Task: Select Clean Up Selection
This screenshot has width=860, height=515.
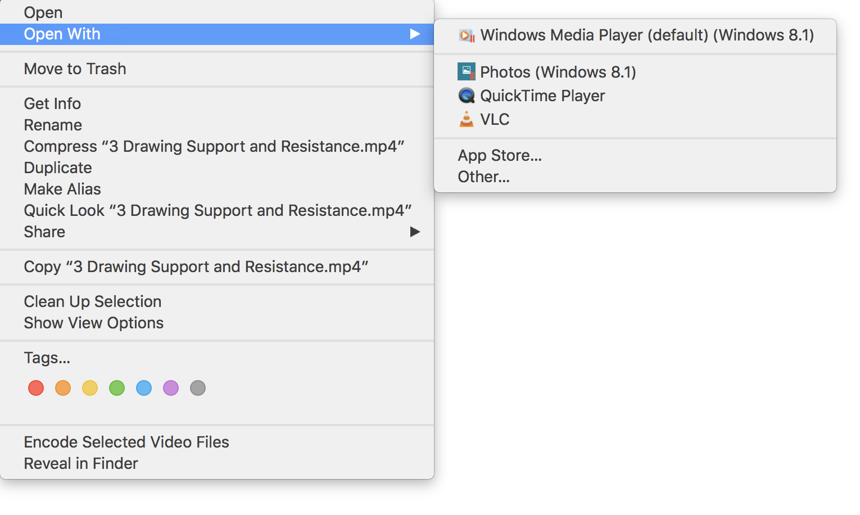Action: pyautogui.click(x=217, y=301)
